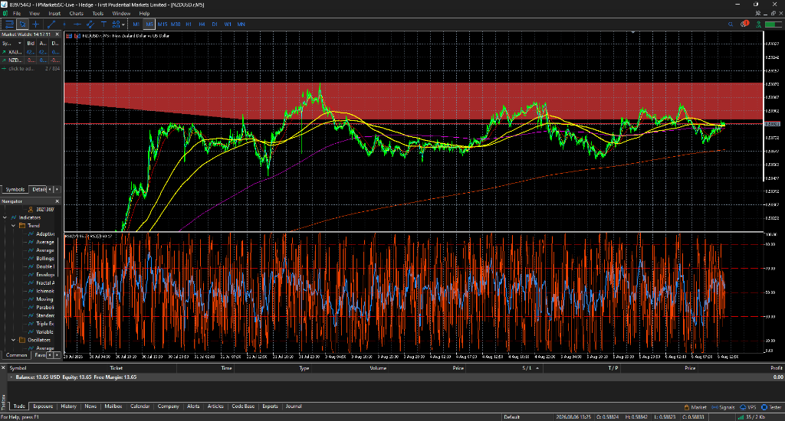
Task: Open the Help menu
Action: (x=144, y=14)
